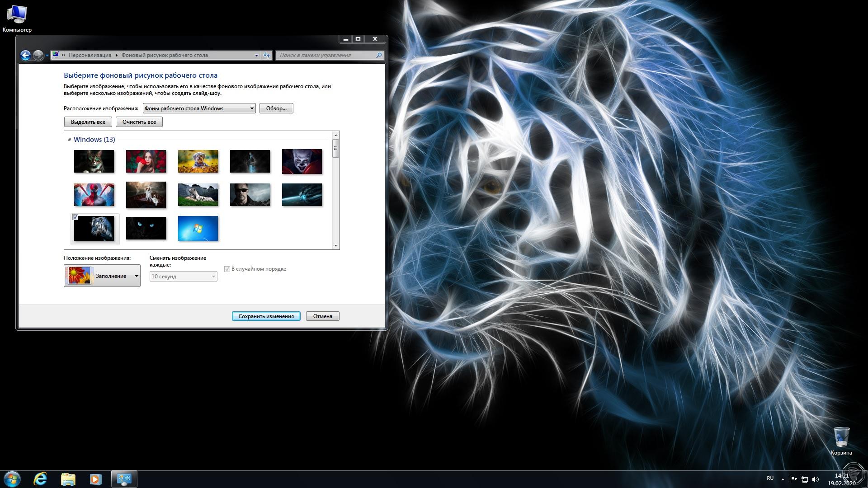Click the 'Обзор...' browse button
This screenshot has height=488, width=868.
276,108
